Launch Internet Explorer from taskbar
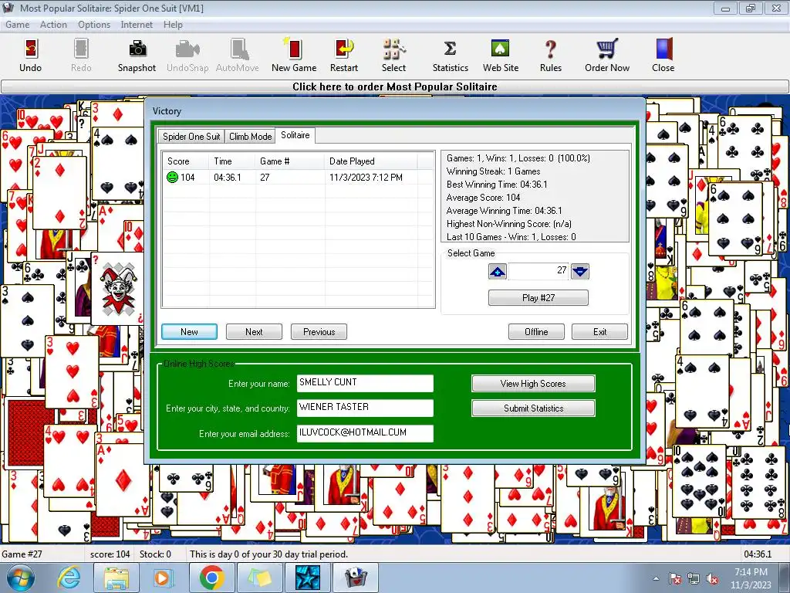The image size is (790, 593). coord(69,578)
